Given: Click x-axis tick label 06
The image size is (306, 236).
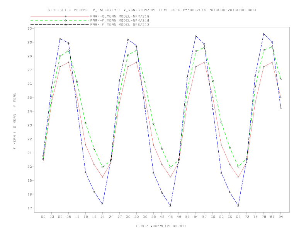Looking at the screenshot, I should [x=60, y=217].
